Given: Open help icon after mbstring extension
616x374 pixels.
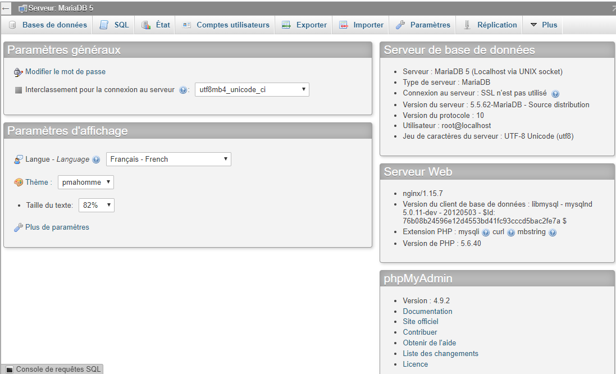Looking at the screenshot, I should pyautogui.click(x=553, y=232).
